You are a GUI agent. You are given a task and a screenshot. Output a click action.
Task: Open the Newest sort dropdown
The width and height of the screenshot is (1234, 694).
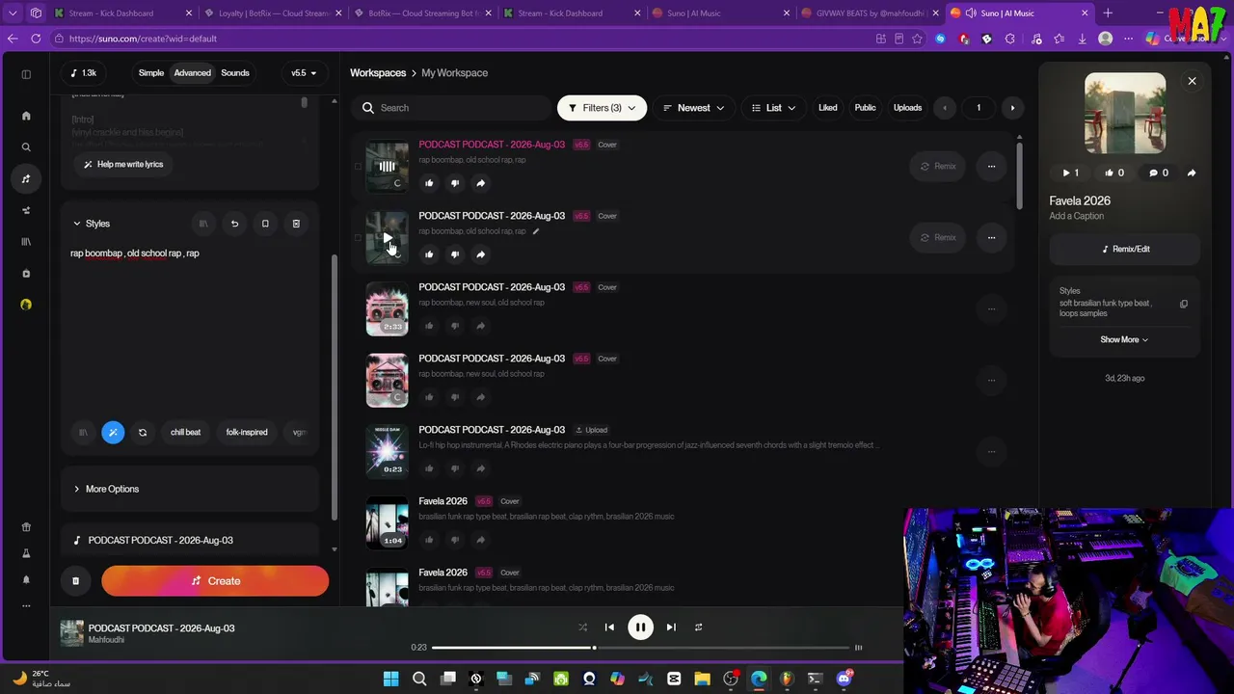click(693, 108)
